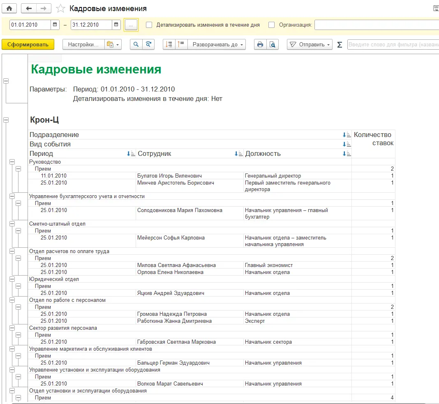The width and height of the screenshot is (439, 404).
Task: Go to the home page icon
Action: (x=9, y=8)
